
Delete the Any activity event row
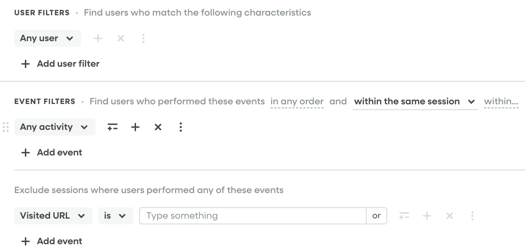point(158,127)
